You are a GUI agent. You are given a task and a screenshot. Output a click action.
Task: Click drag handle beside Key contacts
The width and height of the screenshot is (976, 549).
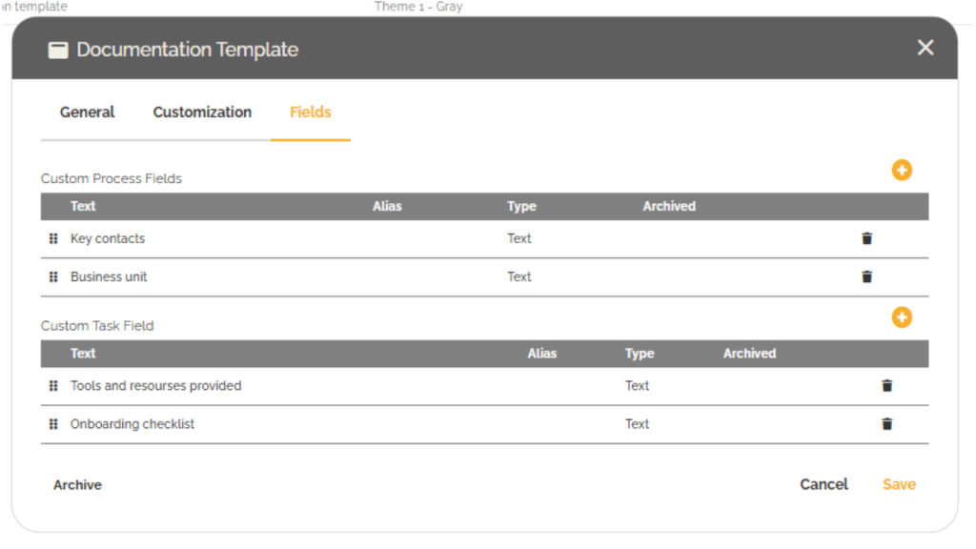(x=53, y=239)
